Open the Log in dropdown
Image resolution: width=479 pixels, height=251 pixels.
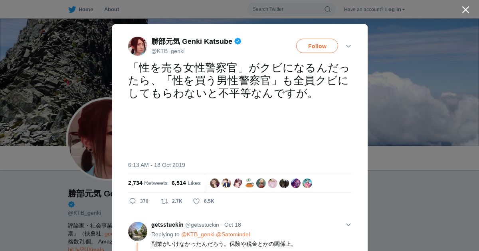[x=395, y=9]
